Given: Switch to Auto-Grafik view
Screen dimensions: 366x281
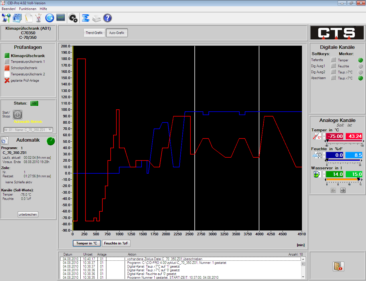Looking at the screenshot, I should pos(117,33).
